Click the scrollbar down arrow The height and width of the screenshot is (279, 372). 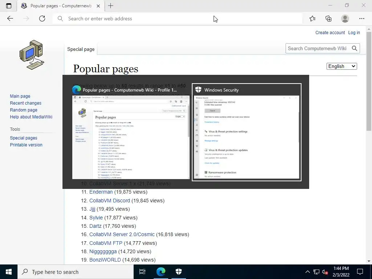tap(369, 261)
